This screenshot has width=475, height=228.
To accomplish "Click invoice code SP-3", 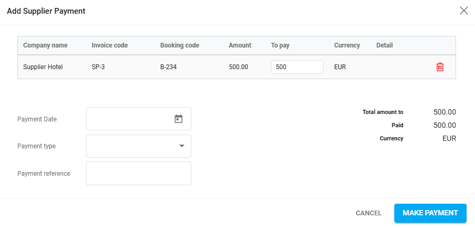I will [98, 67].
